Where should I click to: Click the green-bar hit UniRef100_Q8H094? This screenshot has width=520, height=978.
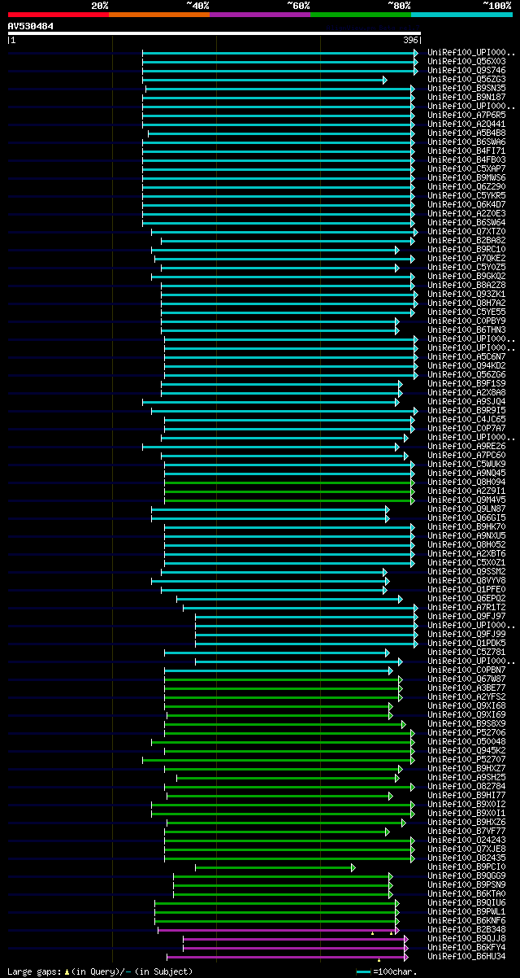(466, 482)
